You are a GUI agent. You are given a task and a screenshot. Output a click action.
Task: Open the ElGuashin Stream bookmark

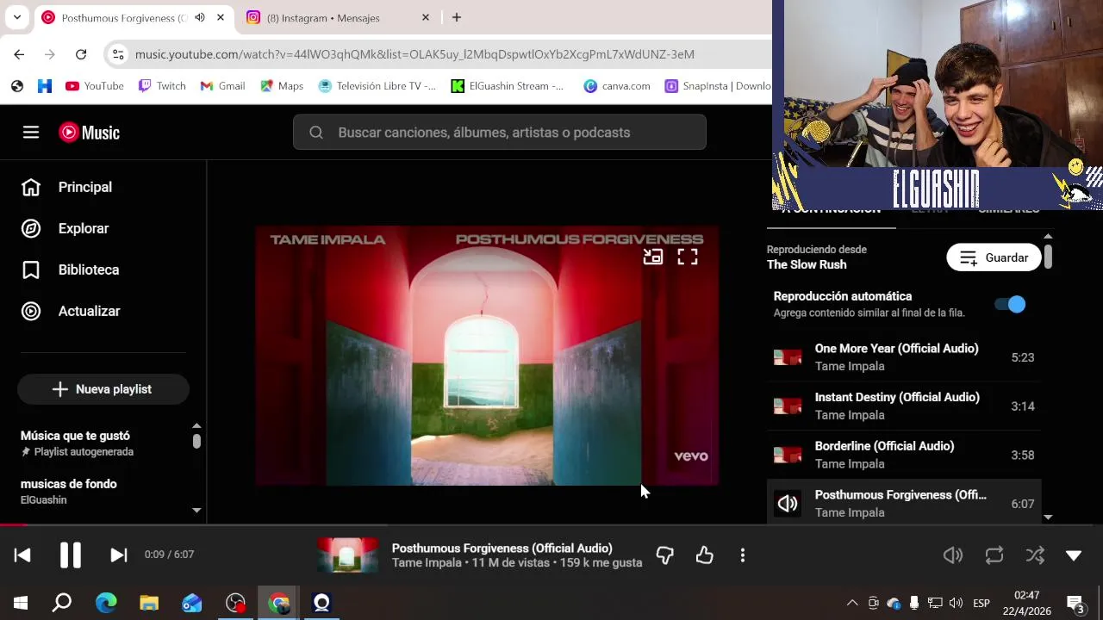click(508, 86)
